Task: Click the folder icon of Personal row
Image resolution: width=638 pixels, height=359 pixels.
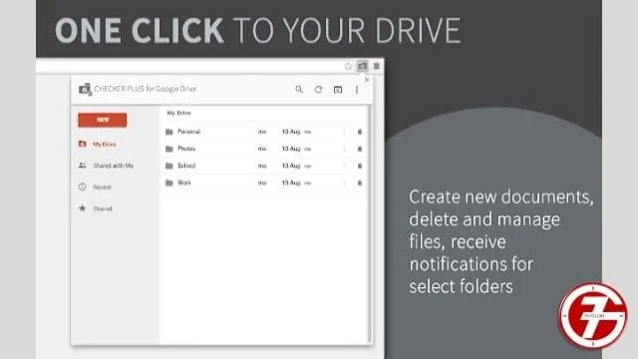Action: [x=169, y=132]
